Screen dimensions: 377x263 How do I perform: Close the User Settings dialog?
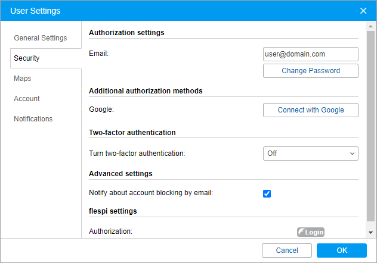click(363, 11)
